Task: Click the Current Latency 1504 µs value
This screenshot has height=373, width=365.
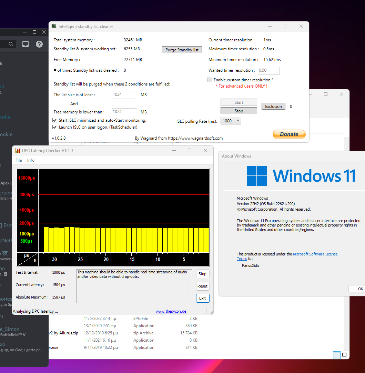Action: (59, 285)
